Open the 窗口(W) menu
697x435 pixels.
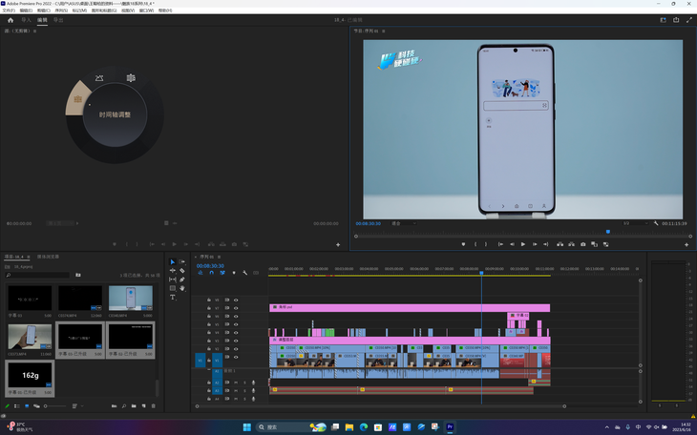146,10
